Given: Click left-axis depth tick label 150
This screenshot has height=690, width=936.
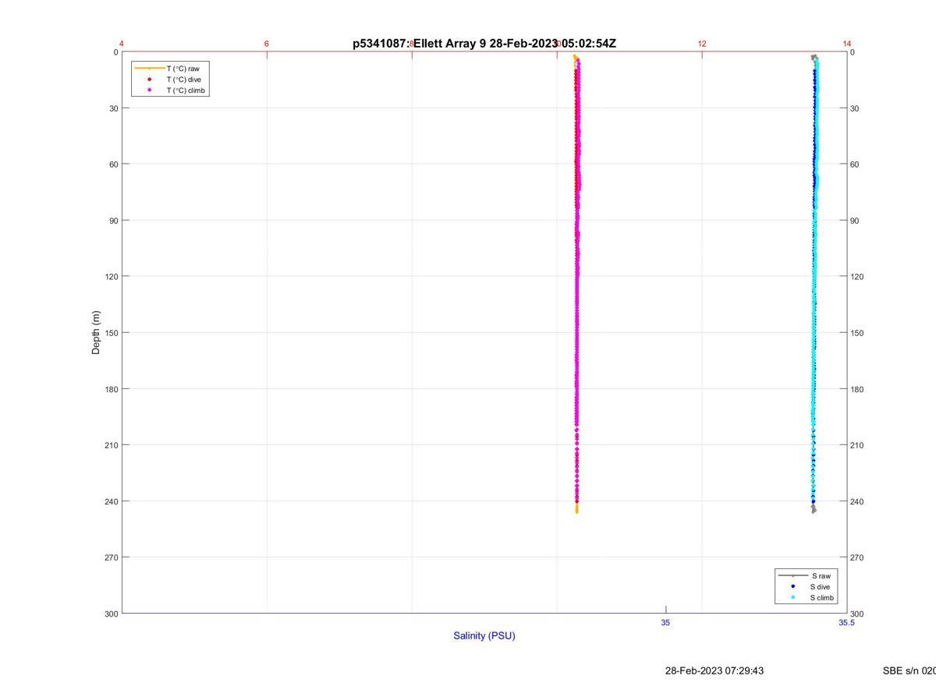Looking at the screenshot, I should 111,333.
